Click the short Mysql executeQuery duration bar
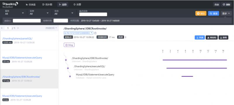234x105 pixels. (187, 76)
